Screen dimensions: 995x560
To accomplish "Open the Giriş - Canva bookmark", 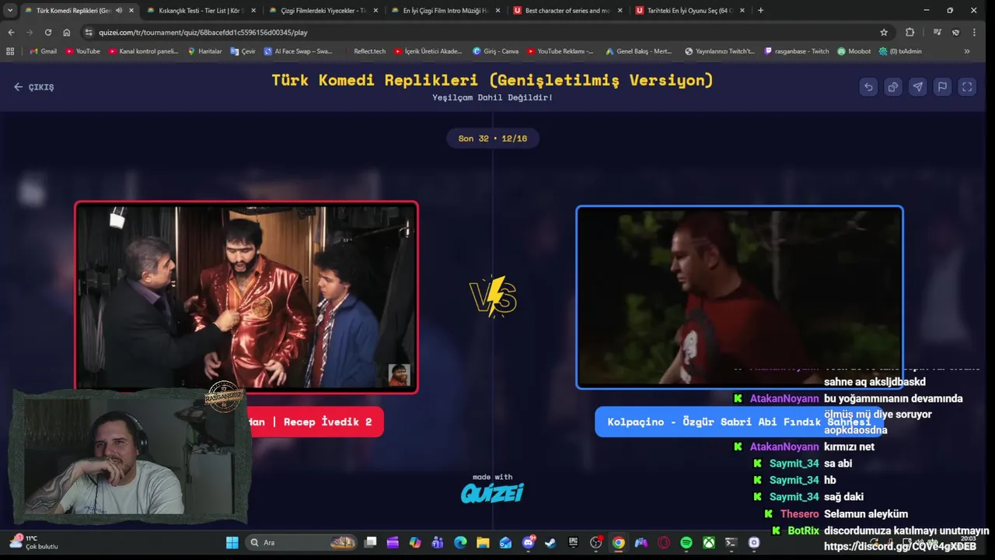I will click(x=495, y=51).
